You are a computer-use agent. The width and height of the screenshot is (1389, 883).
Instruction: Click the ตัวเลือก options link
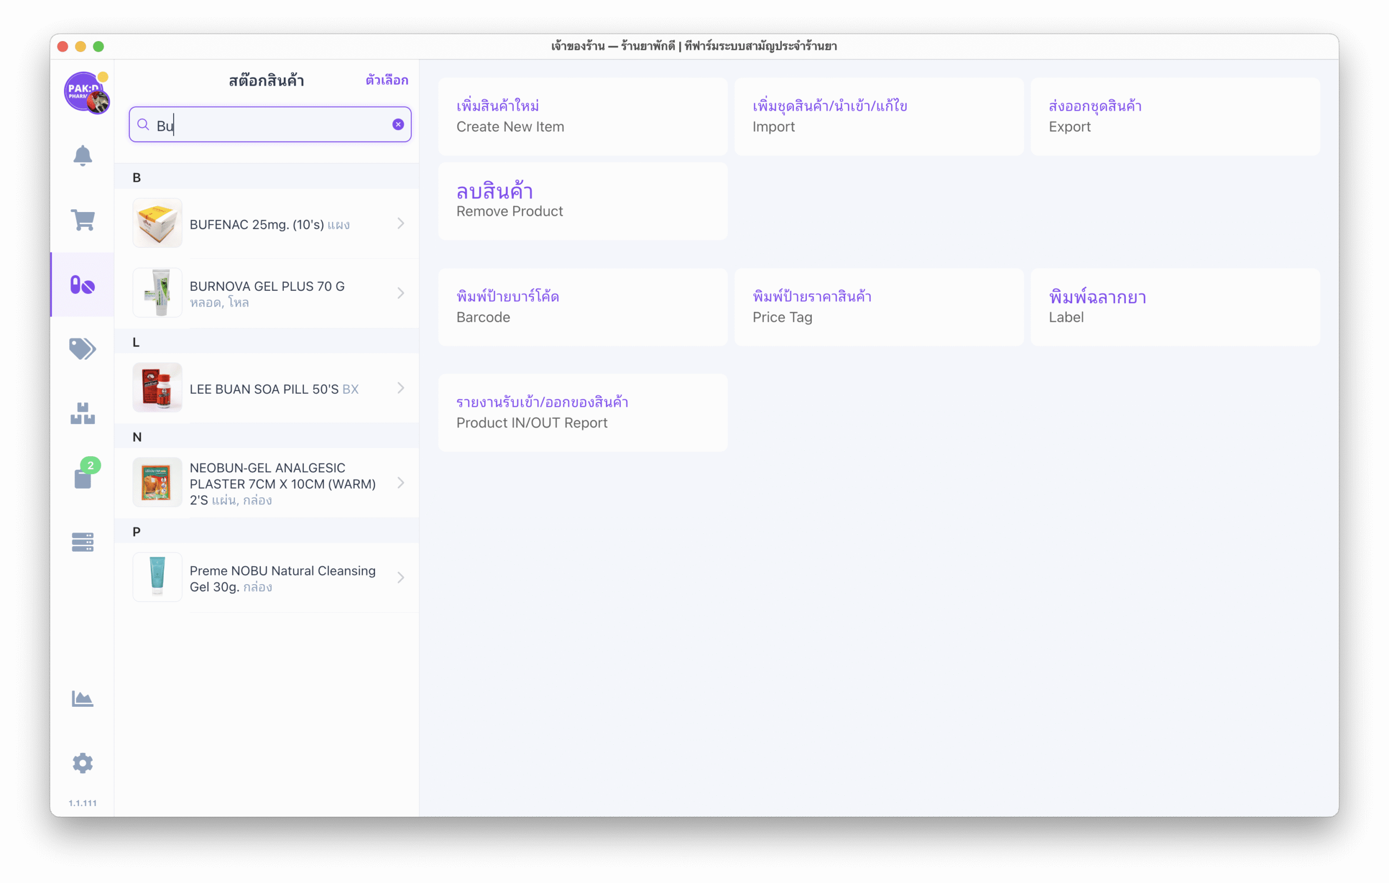(386, 81)
